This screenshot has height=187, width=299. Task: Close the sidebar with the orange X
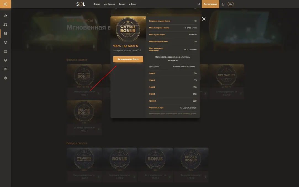[5, 4]
